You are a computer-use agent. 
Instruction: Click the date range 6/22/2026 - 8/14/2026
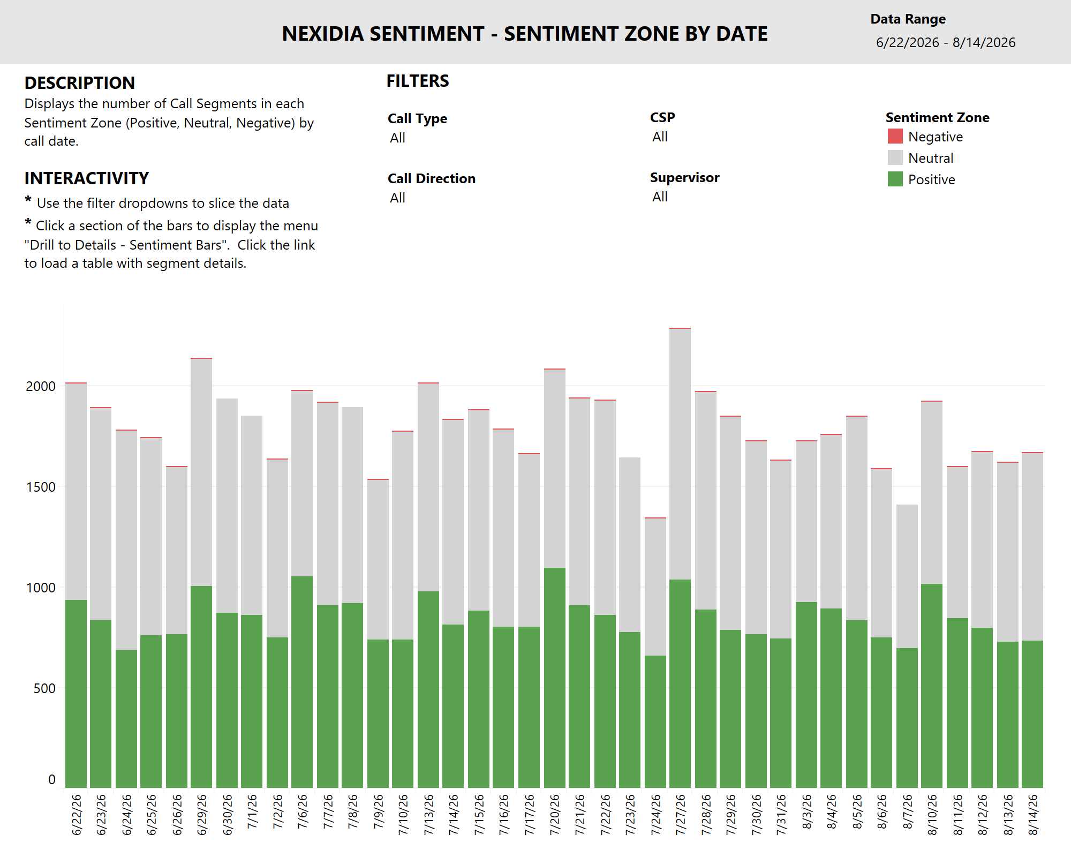coord(946,42)
